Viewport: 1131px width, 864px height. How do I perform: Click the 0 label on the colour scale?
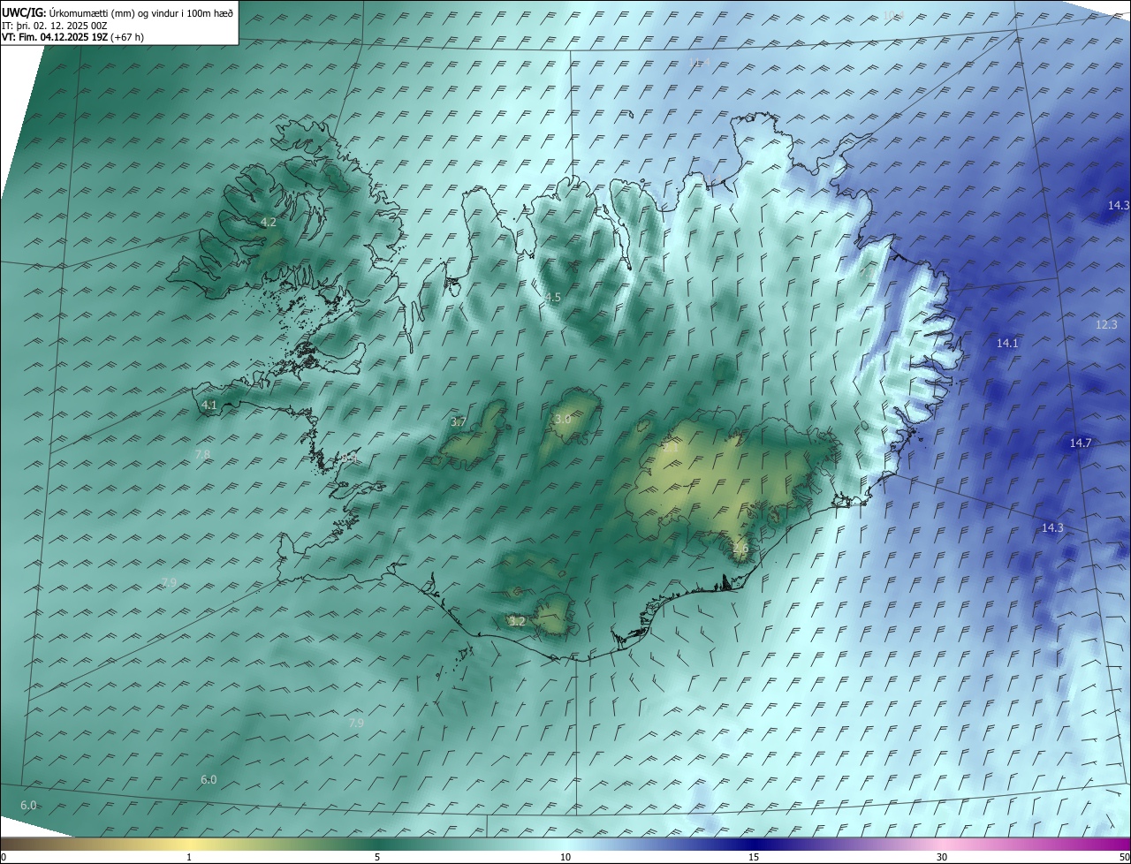pos(4,857)
